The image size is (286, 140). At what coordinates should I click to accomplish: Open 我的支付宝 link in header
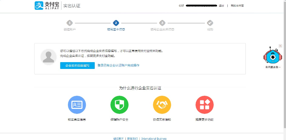point(237,6)
